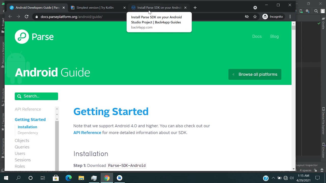Image resolution: width=326 pixels, height=183 pixels.
Task: Bookmark this page with the star icon
Action: tap(255, 17)
